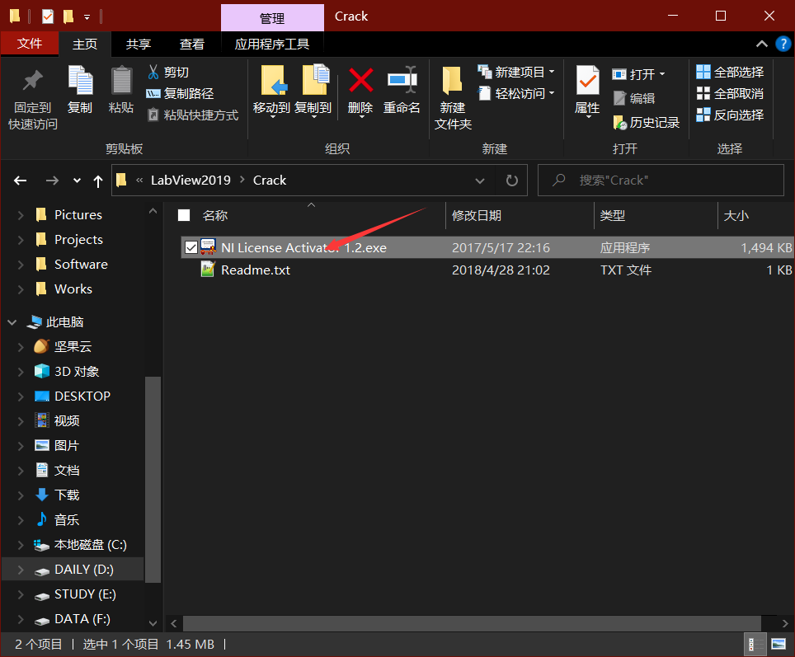Click the Forward navigation arrow
This screenshot has height=657, width=795.
52,181
